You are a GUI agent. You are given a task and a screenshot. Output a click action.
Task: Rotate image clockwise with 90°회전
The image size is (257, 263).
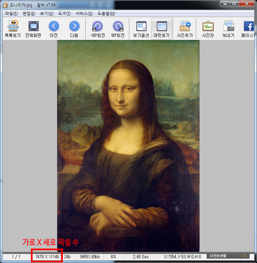(x=118, y=29)
